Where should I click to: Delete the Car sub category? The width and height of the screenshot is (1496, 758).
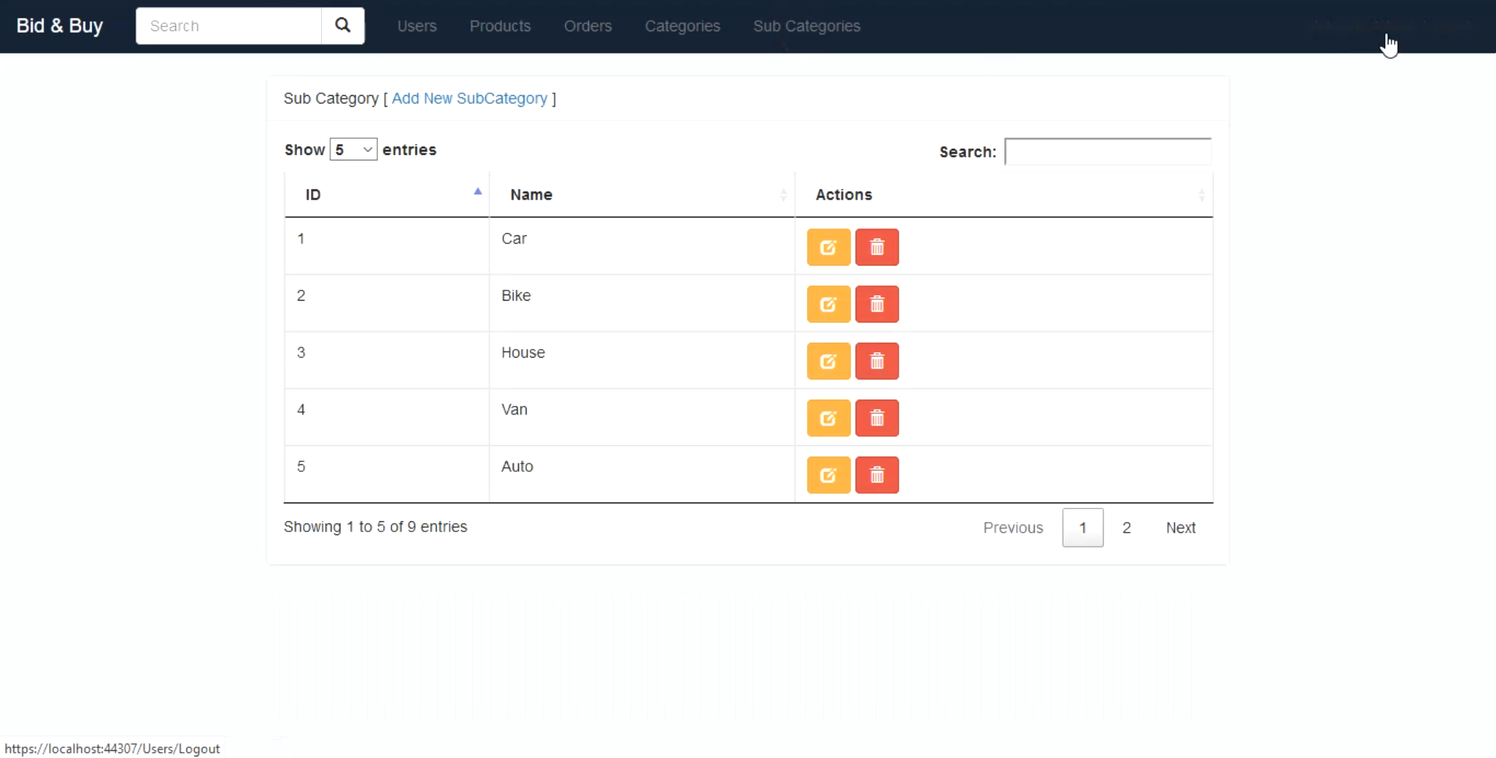[877, 248]
